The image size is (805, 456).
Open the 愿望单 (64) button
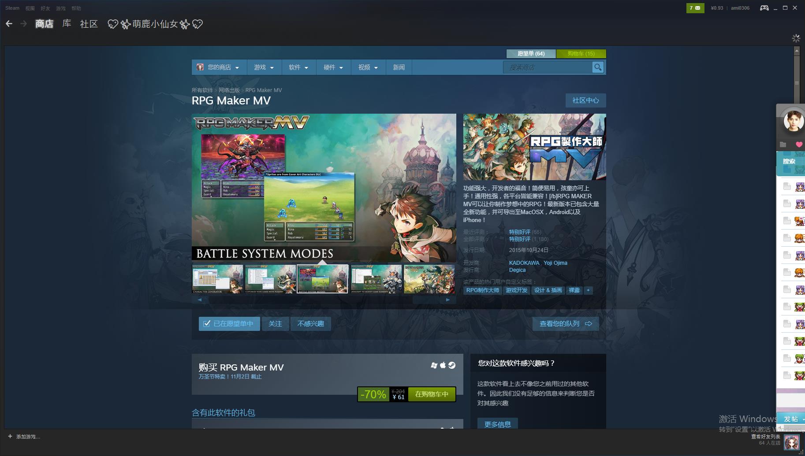point(531,53)
